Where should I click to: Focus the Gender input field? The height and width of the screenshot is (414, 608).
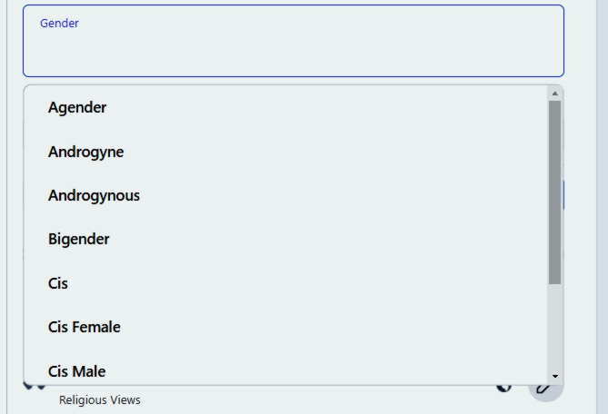click(x=293, y=51)
